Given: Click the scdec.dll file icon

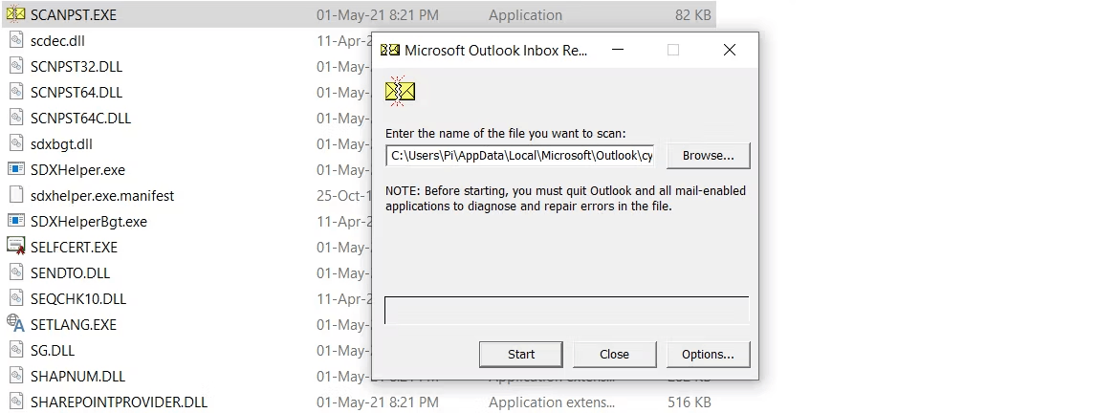Looking at the screenshot, I should click(15, 40).
